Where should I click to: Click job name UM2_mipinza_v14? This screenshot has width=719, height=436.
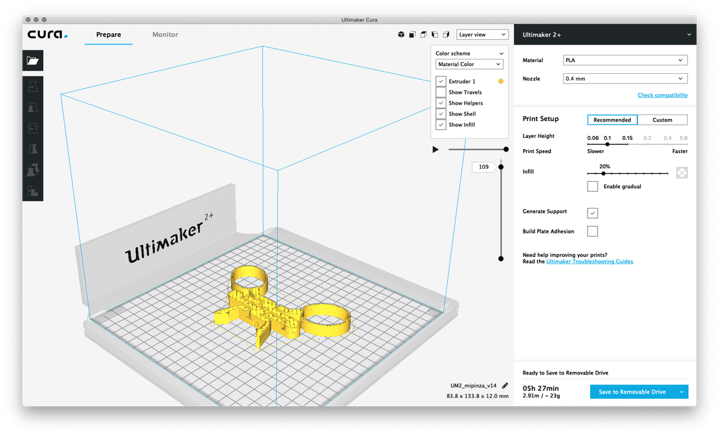pos(473,386)
